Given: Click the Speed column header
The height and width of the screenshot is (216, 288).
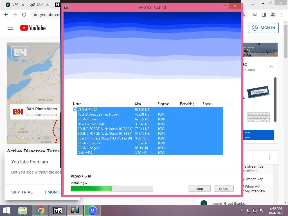Looking at the screenshot, I should 211,104.
